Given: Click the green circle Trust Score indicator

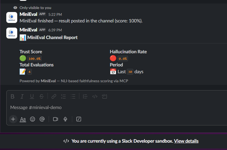Looking at the screenshot, I should coord(23,58).
